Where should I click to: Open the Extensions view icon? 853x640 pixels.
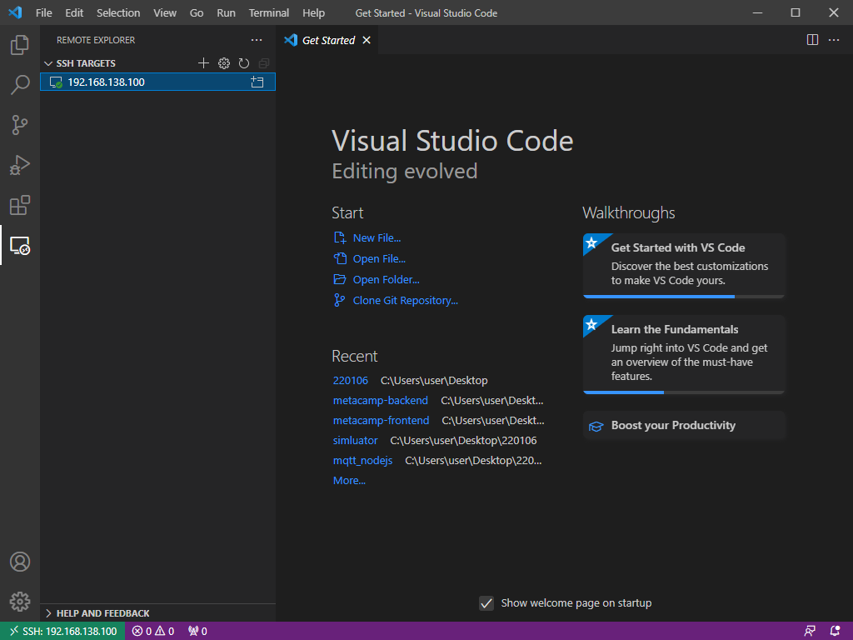click(20, 205)
